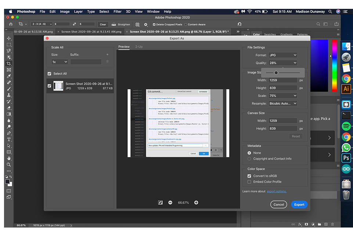Open Spotlight search in menu bar
The height and width of the screenshot is (236, 353).
point(330,11)
